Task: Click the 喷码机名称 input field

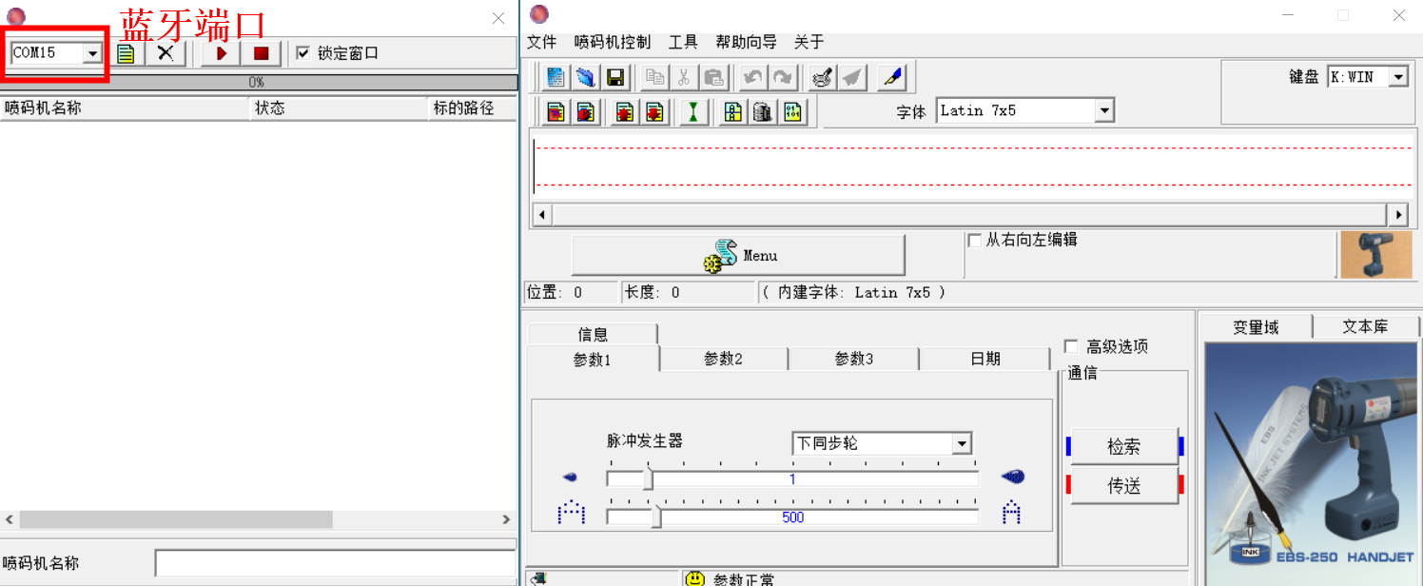Action: click(x=335, y=563)
